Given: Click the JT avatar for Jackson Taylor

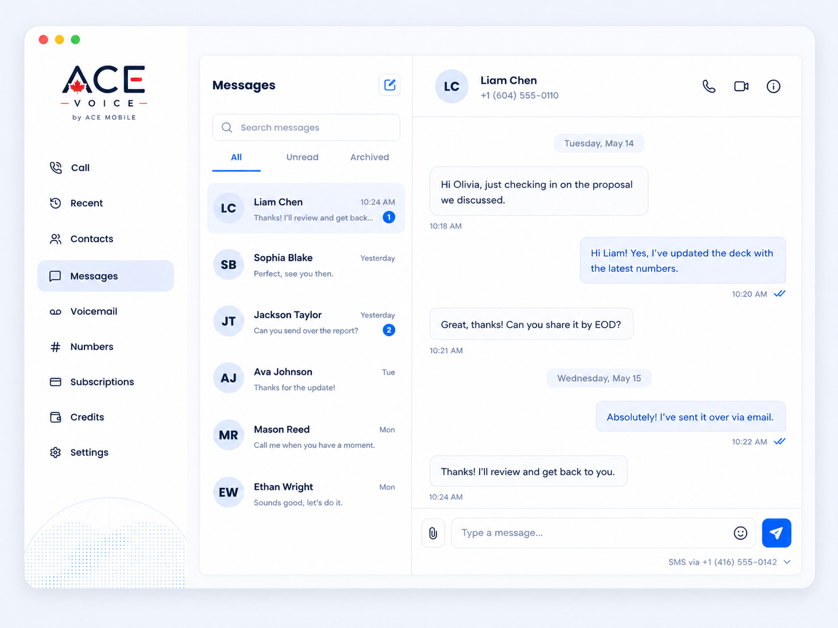Looking at the screenshot, I should coord(229,322).
